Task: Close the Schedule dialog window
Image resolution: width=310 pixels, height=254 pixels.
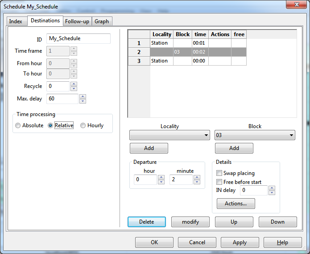Action: click(297, 5)
